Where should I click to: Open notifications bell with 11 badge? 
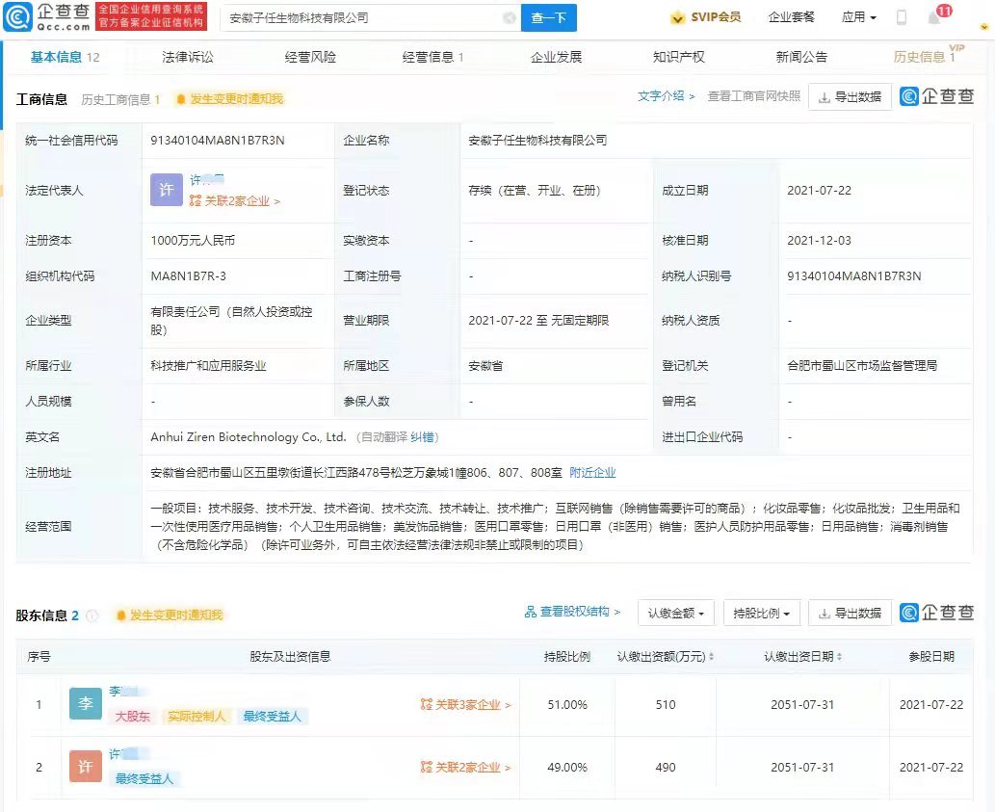click(x=936, y=16)
